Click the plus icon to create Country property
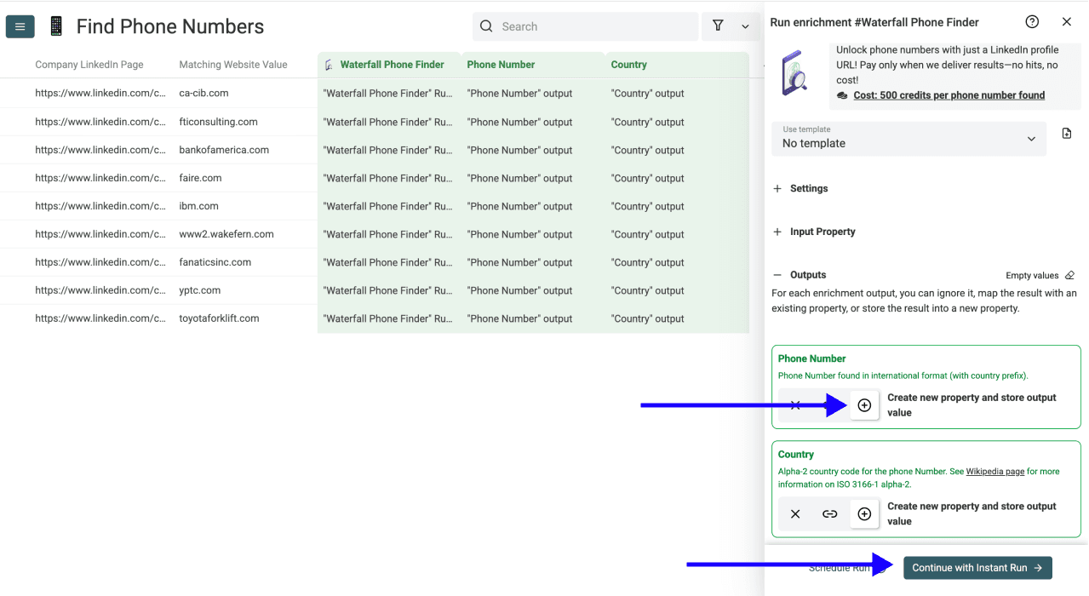The image size is (1089, 596). point(864,513)
